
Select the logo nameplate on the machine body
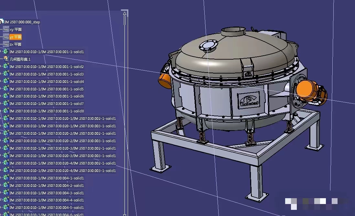click(x=249, y=100)
